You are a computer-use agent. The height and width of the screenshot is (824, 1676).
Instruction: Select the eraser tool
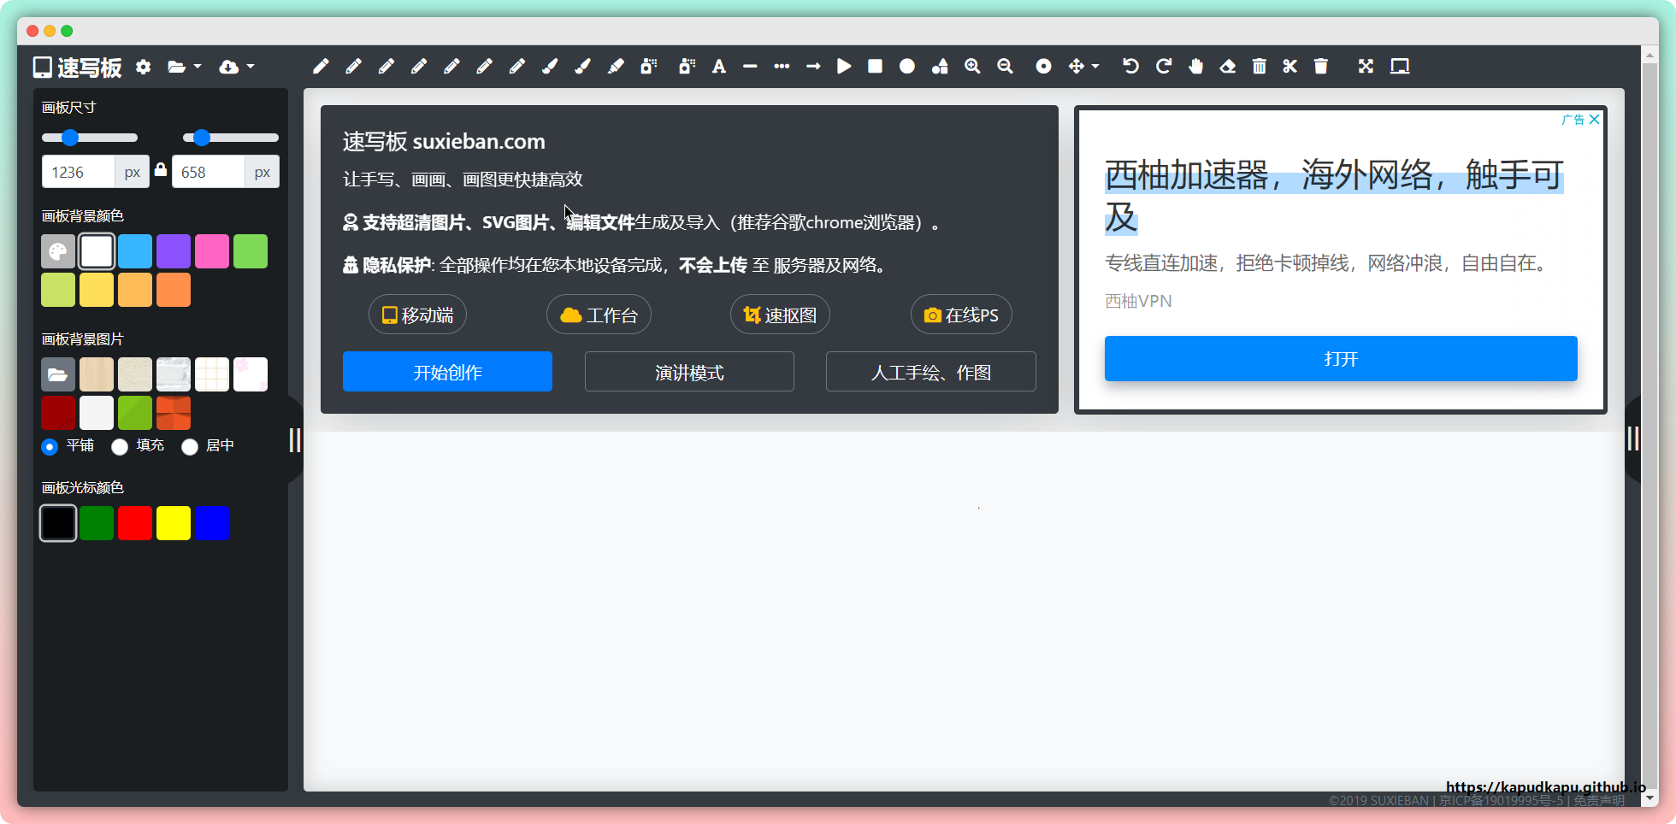(x=1228, y=67)
